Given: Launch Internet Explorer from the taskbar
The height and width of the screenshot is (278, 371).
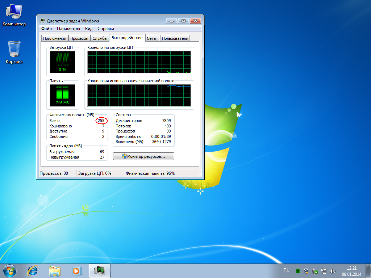Looking at the screenshot, I should tap(32, 271).
